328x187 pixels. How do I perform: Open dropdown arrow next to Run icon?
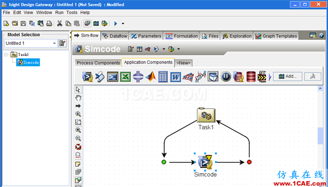pos(123,24)
